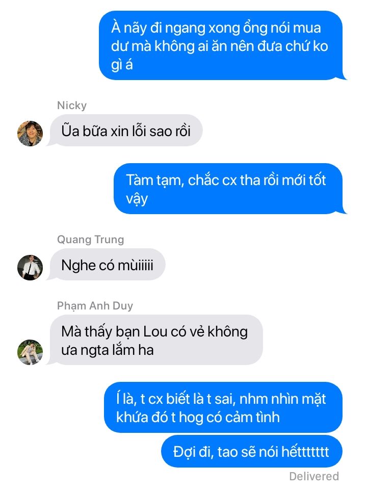367x492 pixels.
Task: Select the sender name Nicky
Action: coord(72,105)
